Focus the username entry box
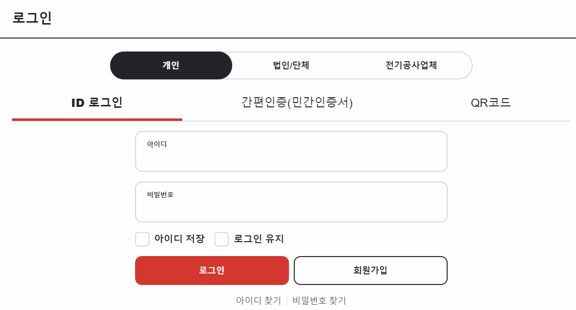This screenshot has width=576, height=310. click(x=291, y=151)
